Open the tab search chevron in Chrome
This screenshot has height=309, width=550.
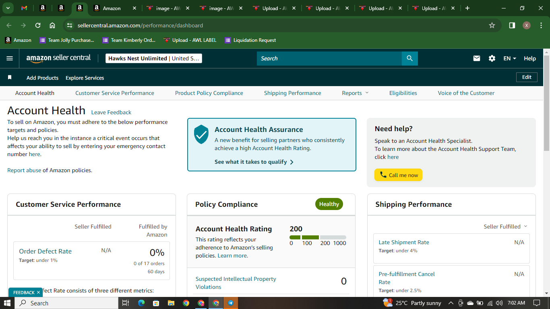click(8, 8)
